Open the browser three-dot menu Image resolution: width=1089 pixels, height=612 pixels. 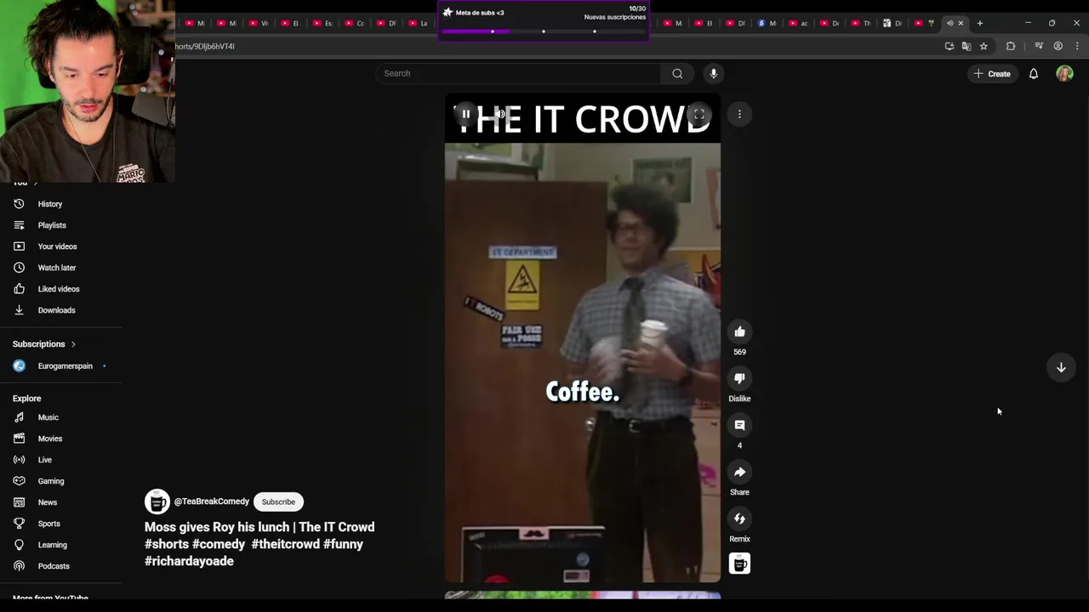(1078, 46)
